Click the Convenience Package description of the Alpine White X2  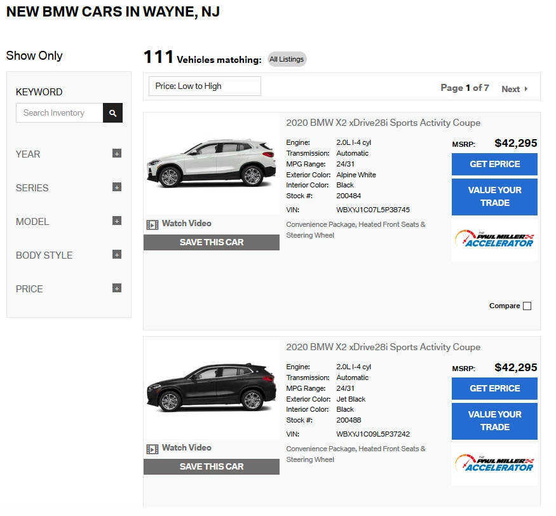point(356,230)
